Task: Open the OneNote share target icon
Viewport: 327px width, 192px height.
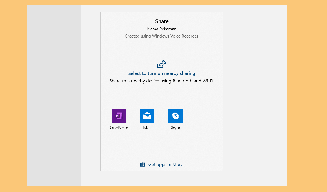Action: pyautogui.click(x=119, y=116)
